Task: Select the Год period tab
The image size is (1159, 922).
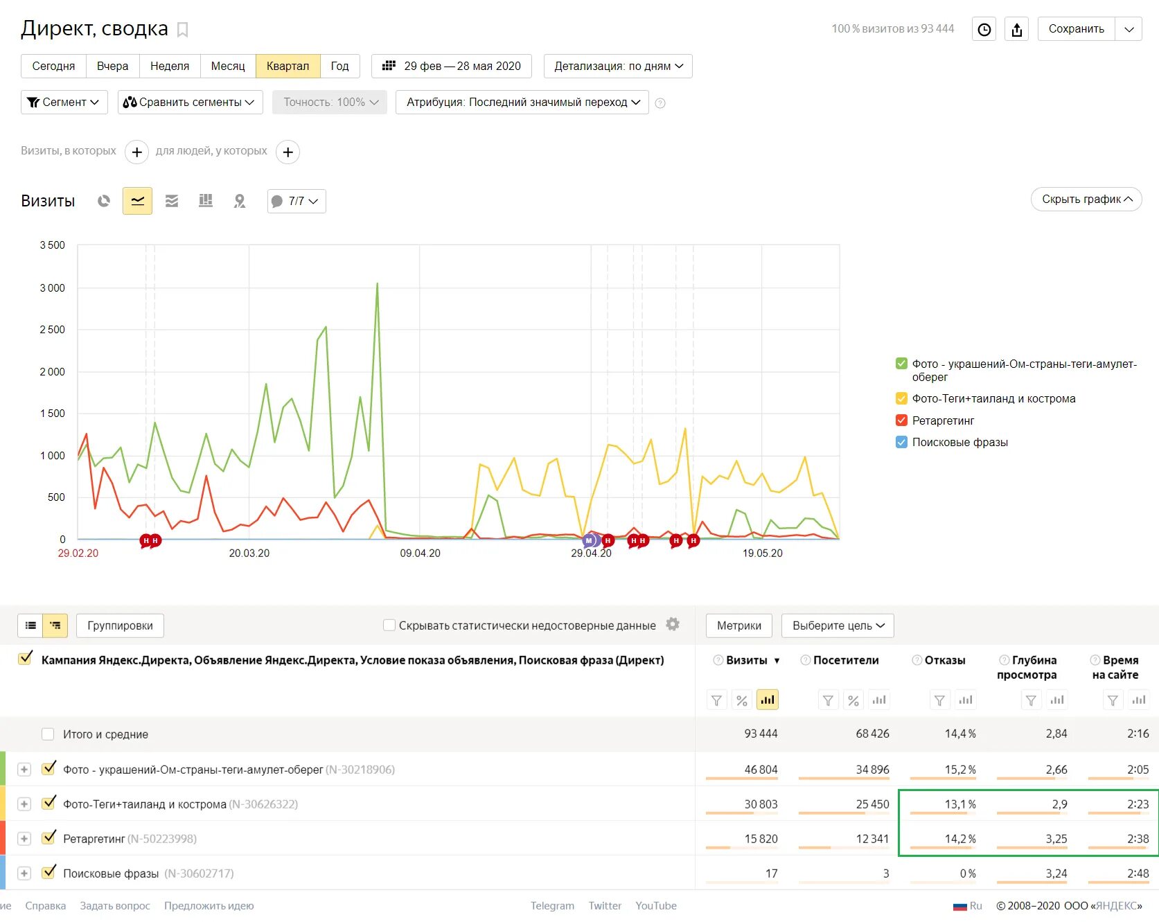Action: [339, 67]
